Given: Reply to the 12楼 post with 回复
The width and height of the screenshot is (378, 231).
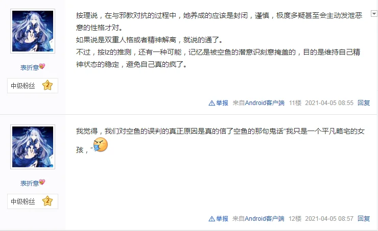Looking at the screenshot, I should pos(364,218).
